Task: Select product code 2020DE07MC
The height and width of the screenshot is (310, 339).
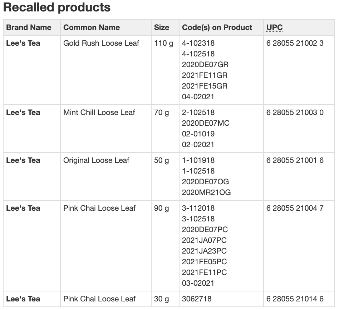Action: click(206, 123)
